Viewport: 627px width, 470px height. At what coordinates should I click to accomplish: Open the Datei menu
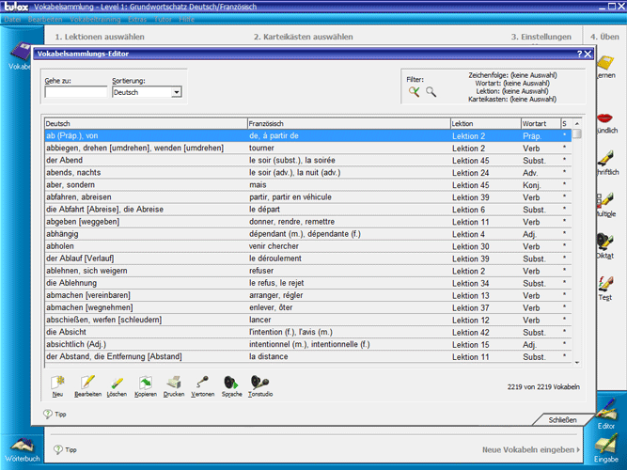(x=12, y=19)
